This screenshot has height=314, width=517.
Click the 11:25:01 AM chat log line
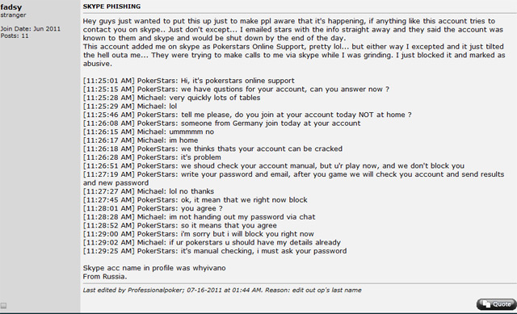pyautogui.click(x=188, y=81)
